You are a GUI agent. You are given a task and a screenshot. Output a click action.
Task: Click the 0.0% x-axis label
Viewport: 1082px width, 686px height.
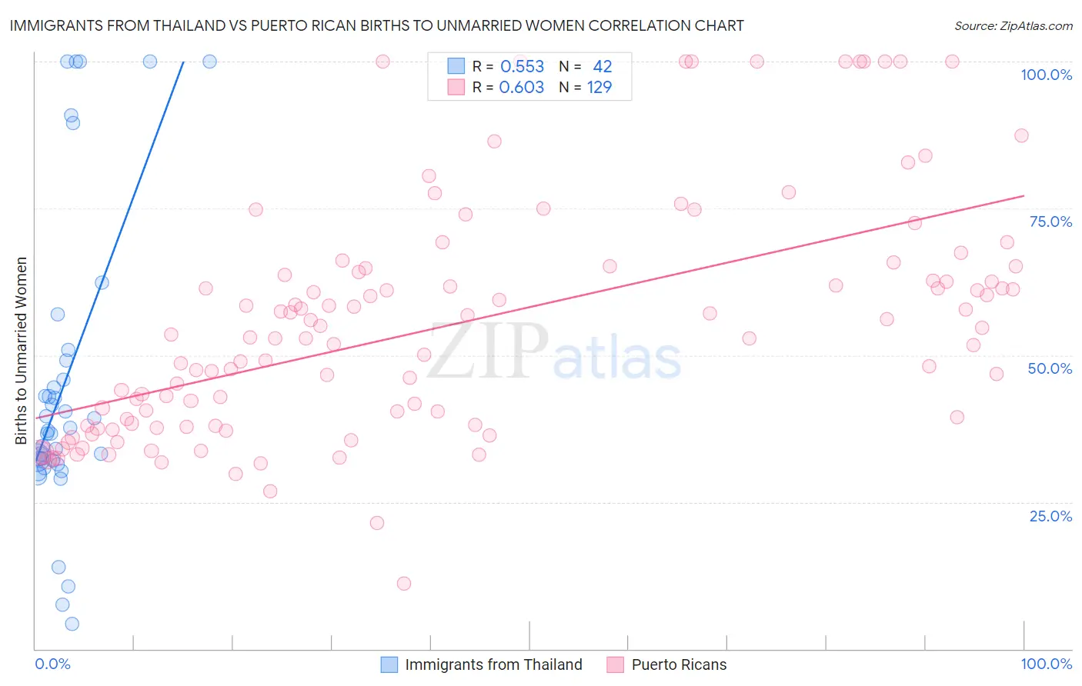tap(52, 664)
